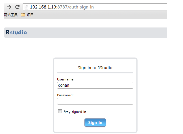Click the 'Username:' label
Screen dimensions: 183x134
(x=66, y=79)
